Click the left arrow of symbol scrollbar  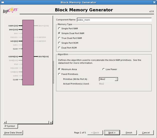coord(5,122)
